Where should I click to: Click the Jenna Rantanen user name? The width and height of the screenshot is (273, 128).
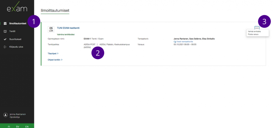pyautogui.click(x=18, y=114)
